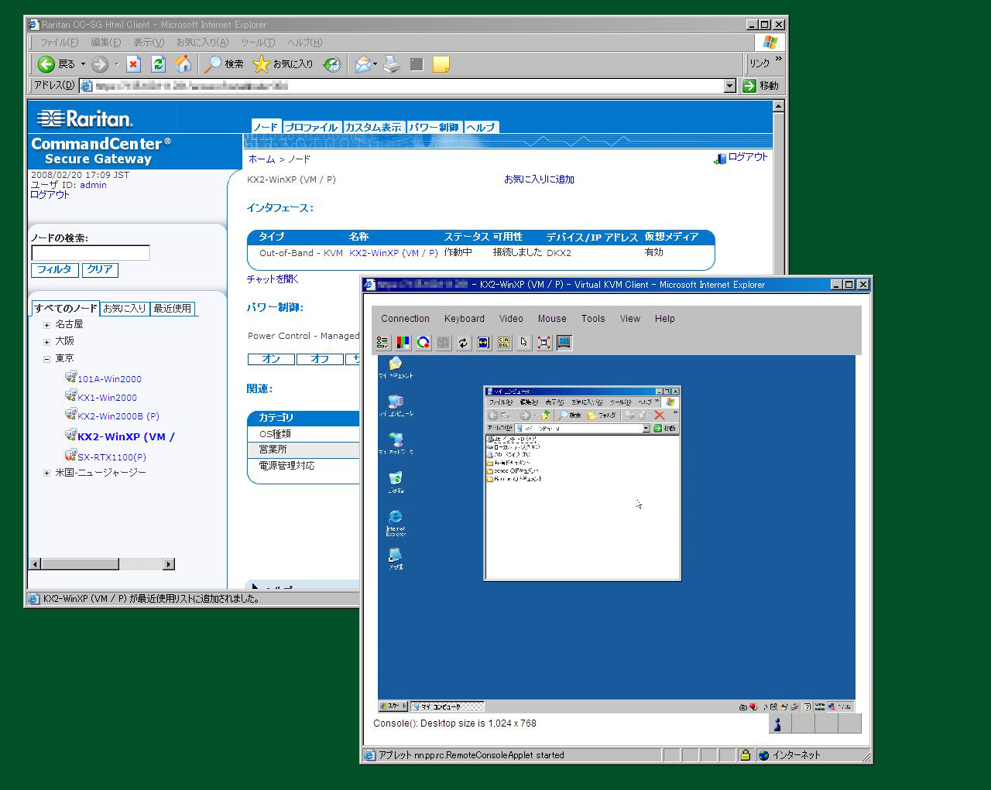Switch to the プロファイル tab
The width and height of the screenshot is (991, 790).
point(310,127)
